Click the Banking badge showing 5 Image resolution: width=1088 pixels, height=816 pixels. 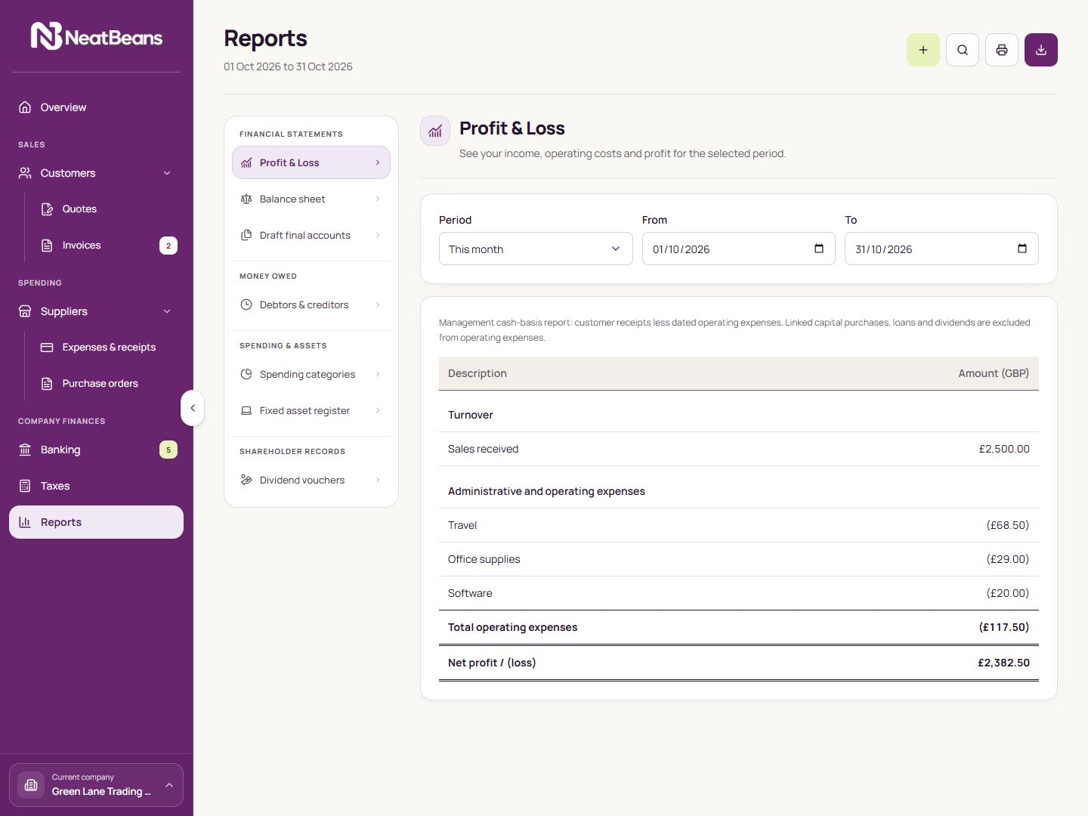(168, 450)
